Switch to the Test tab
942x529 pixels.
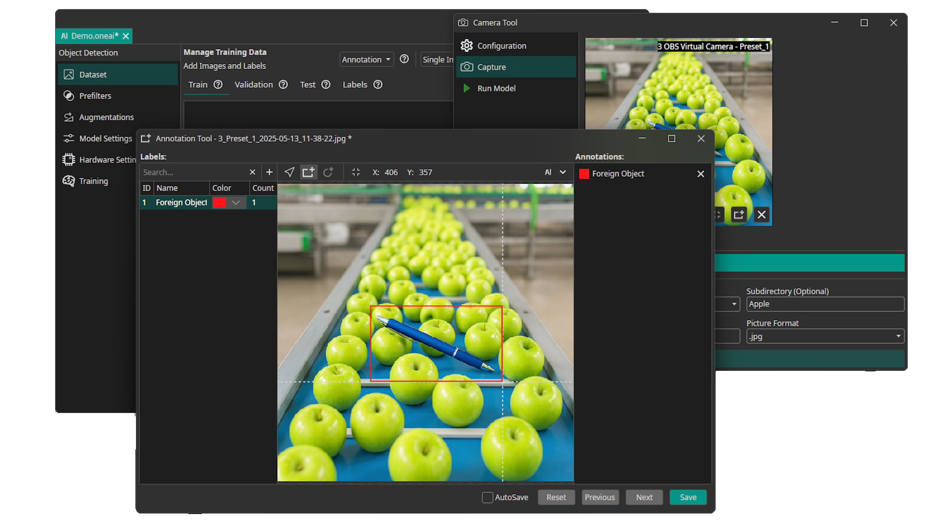307,84
